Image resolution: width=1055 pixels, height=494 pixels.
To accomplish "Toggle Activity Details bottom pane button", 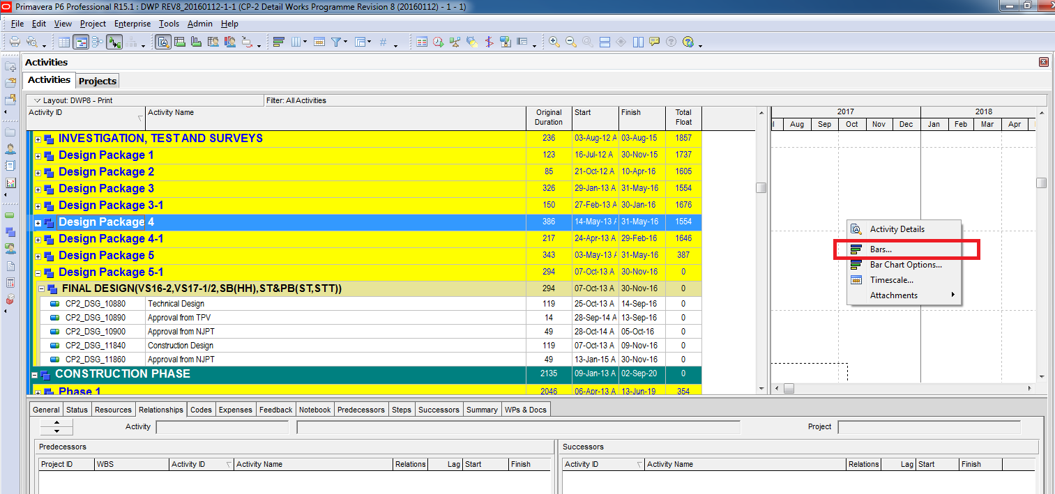I will [x=162, y=43].
